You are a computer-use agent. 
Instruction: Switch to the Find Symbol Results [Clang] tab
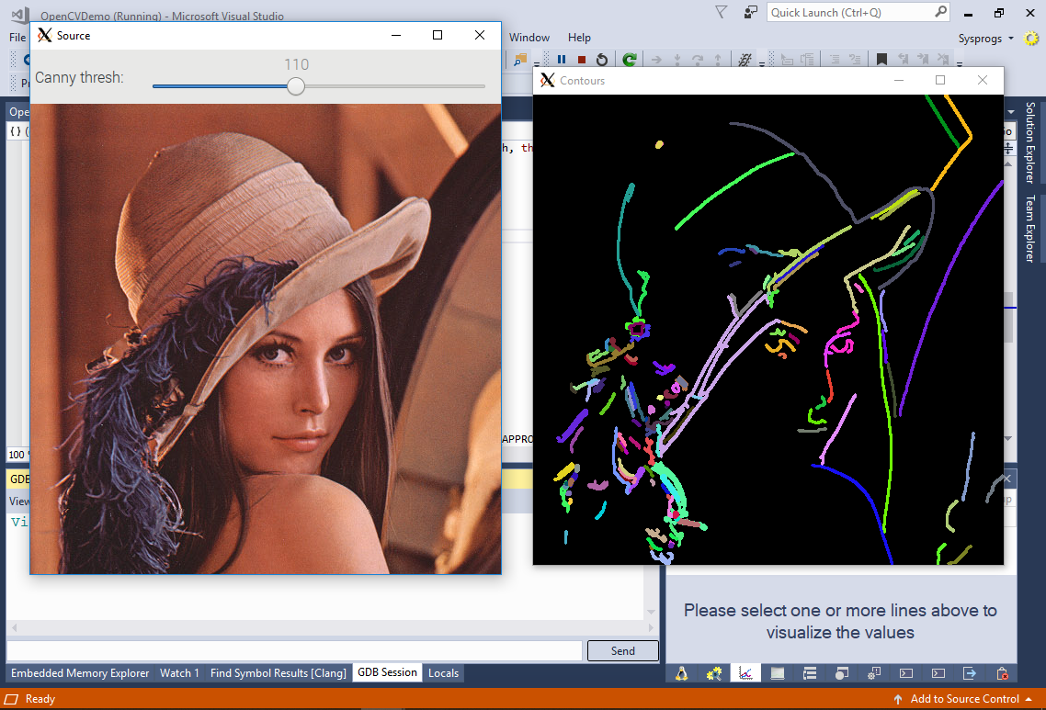[279, 672]
